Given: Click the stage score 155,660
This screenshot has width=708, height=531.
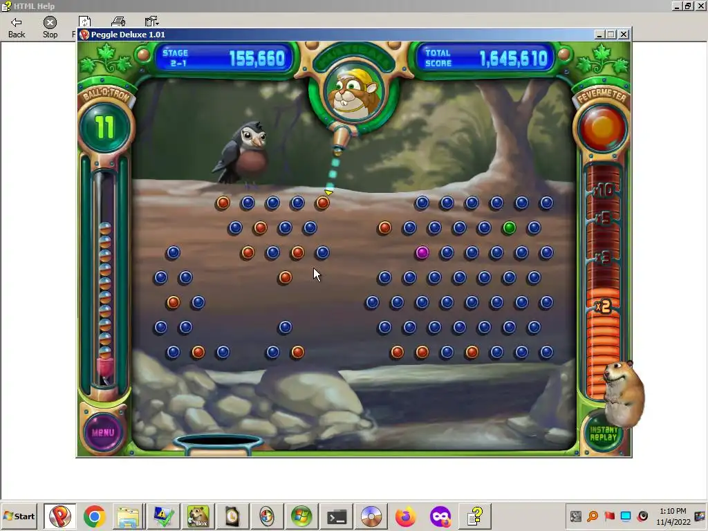Looking at the screenshot, I should point(257,59).
